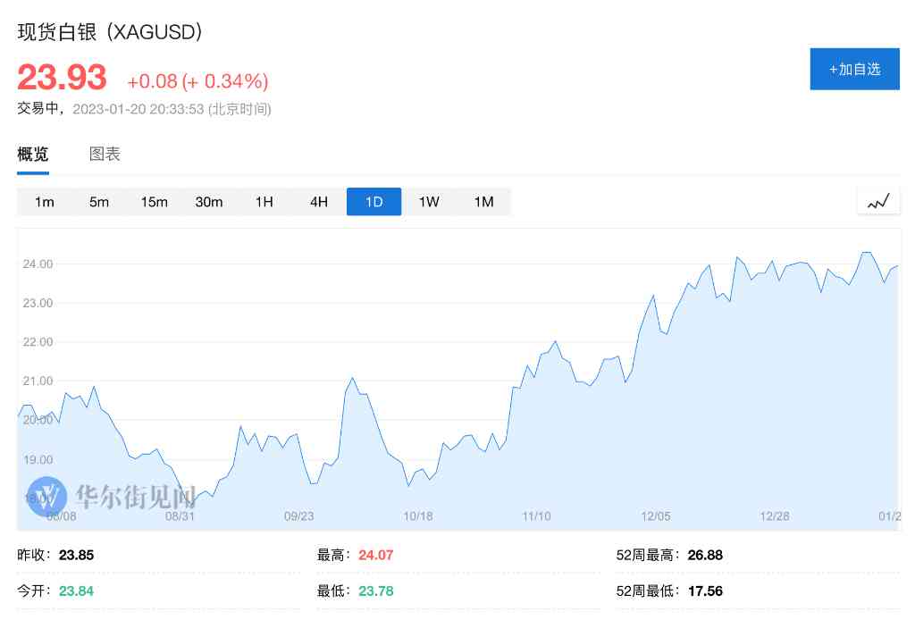915x620 pixels.
Task: Click the 52周最高 value 26.88
Action: tap(705, 554)
